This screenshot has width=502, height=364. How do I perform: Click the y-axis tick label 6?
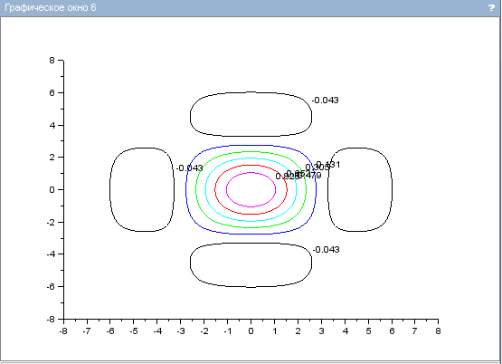coord(52,92)
